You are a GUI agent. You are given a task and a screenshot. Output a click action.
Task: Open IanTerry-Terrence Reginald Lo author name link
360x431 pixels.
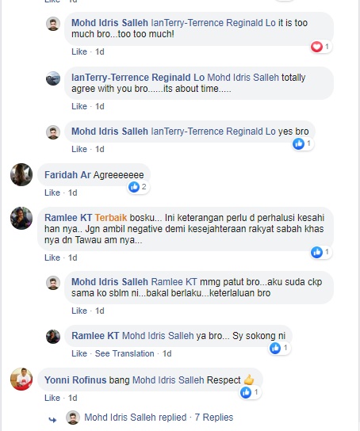[138, 78]
